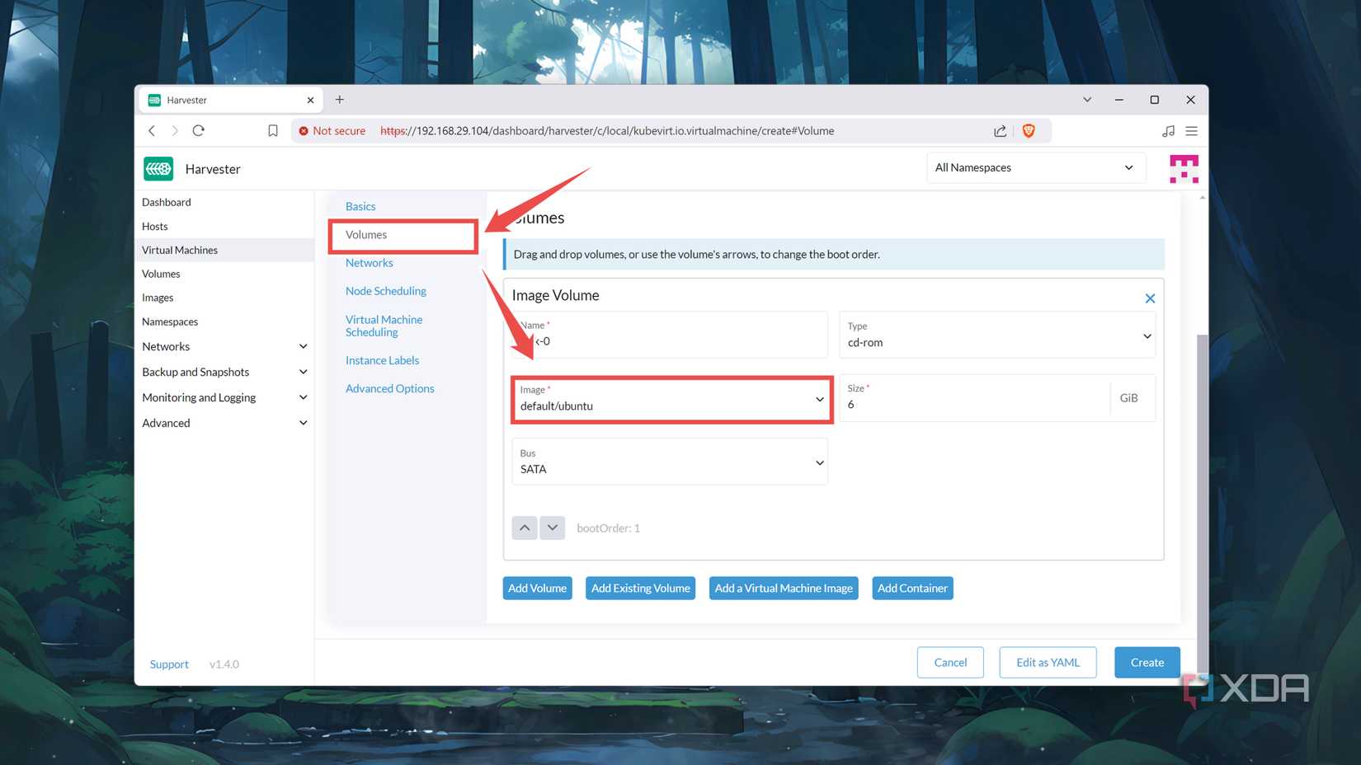Switch to the Networks form tab

(x=369, y=263)
